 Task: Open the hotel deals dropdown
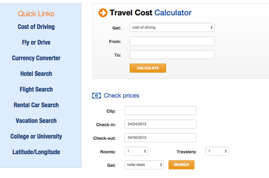pyautogui.click(x=144, y=165)
